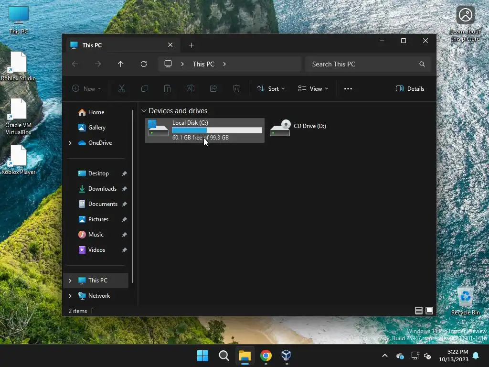Click chevron before This PC in address bar
The image size is (489, 367).
tap(182, 64)
